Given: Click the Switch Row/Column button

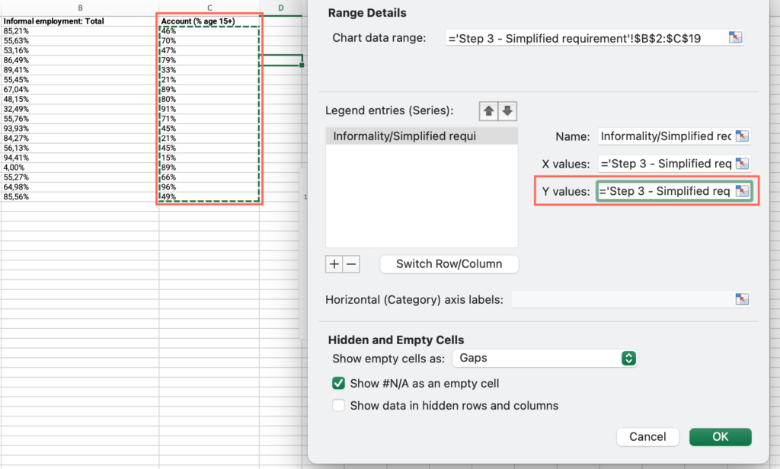Looking at the screenshot, I should tap(449, 264).
